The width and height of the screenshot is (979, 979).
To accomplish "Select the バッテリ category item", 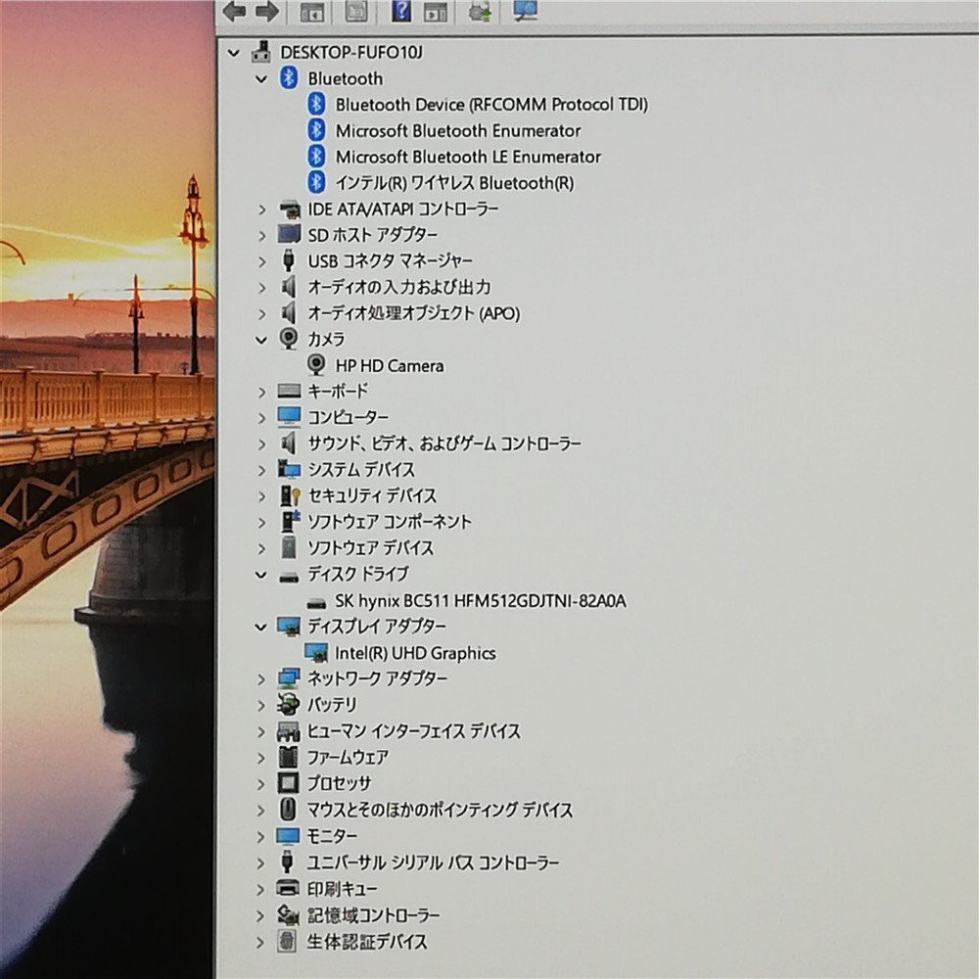I will 332,705.
